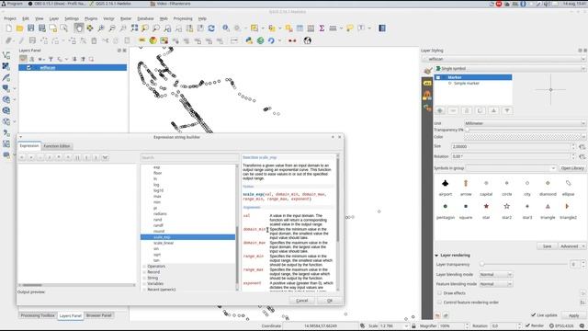
Task: Click data-defined override next to Size
Action: [x=582, y=147]
